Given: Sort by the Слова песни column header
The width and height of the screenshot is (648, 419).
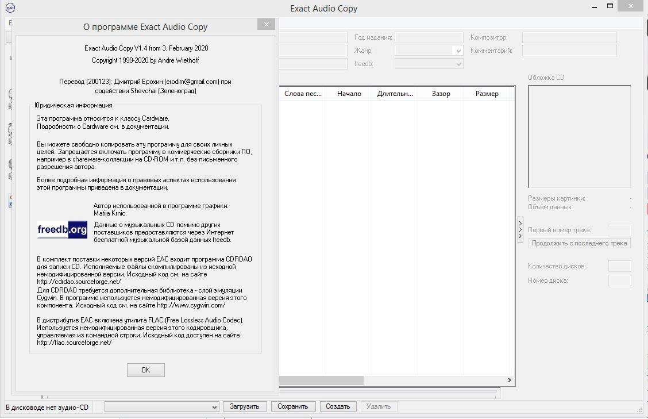Looking at the screenshot, I should [303, 94].
